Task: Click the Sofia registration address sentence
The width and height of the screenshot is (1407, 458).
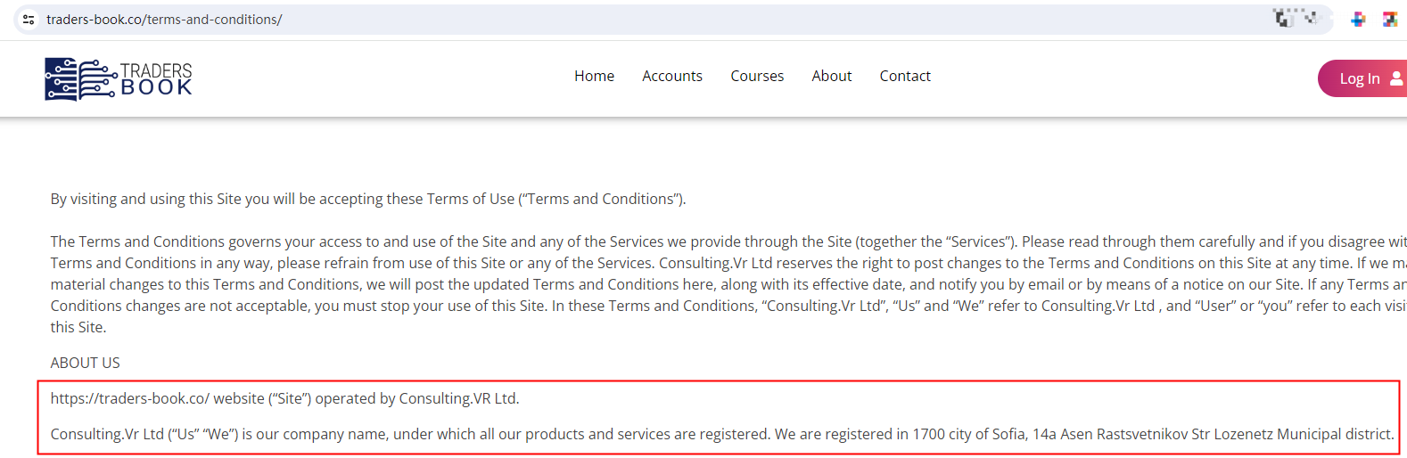Action: [721, 435]
